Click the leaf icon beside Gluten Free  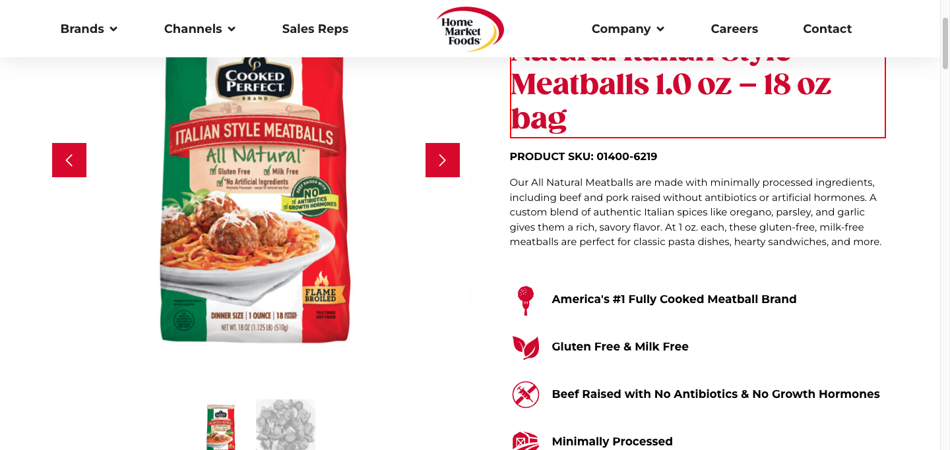click(x=526, y=347)
